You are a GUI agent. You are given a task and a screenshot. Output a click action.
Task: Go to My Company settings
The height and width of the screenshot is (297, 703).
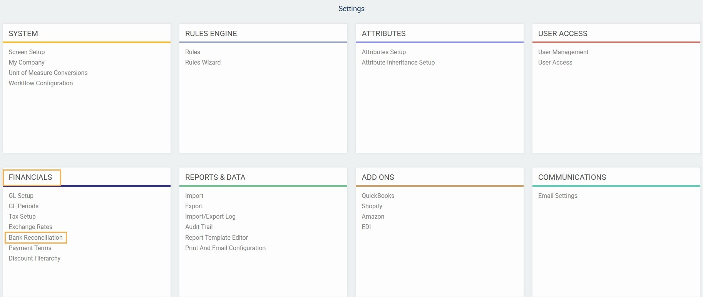pos(27,62)
